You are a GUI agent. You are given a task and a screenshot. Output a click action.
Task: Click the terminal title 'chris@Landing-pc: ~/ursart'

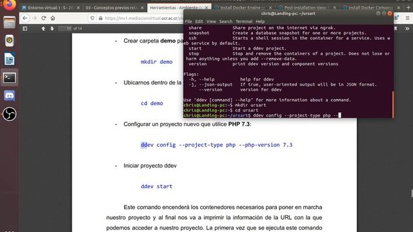pos(288,14)
